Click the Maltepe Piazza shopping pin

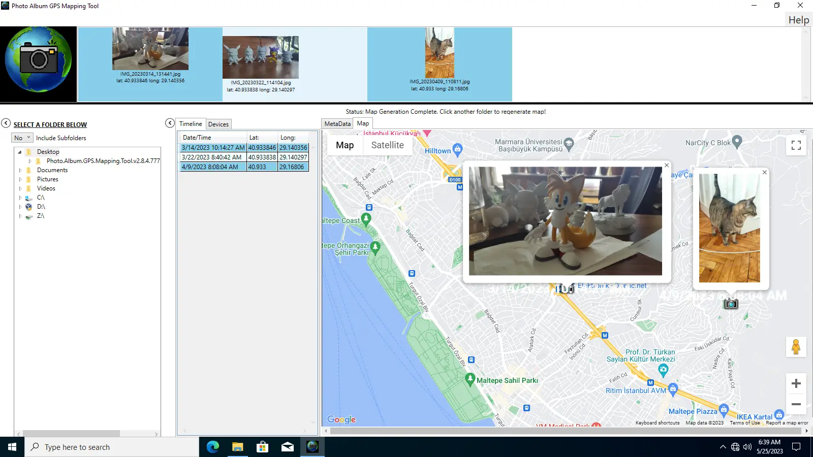724,409
